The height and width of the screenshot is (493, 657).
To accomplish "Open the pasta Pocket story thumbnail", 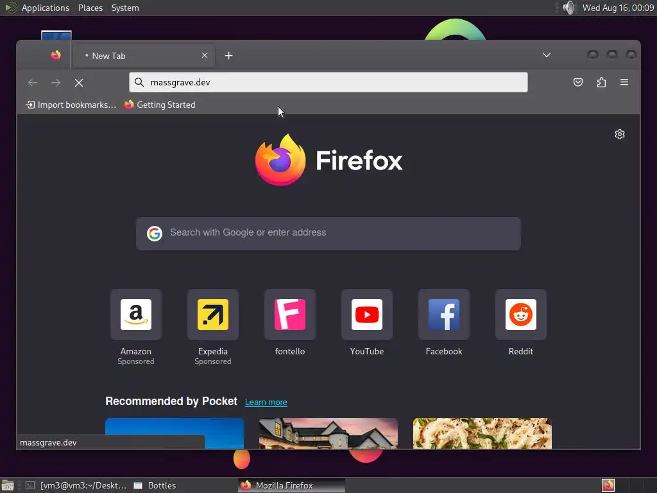I will (482, 433).
